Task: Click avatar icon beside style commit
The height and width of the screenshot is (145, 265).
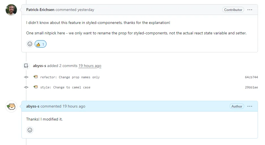Action: click(36, 87)
